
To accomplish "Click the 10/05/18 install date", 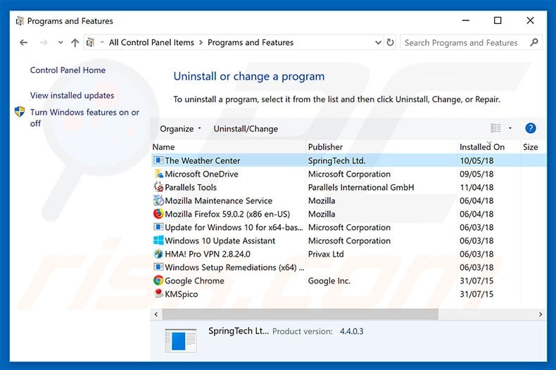I will click(x=476, y=160).
